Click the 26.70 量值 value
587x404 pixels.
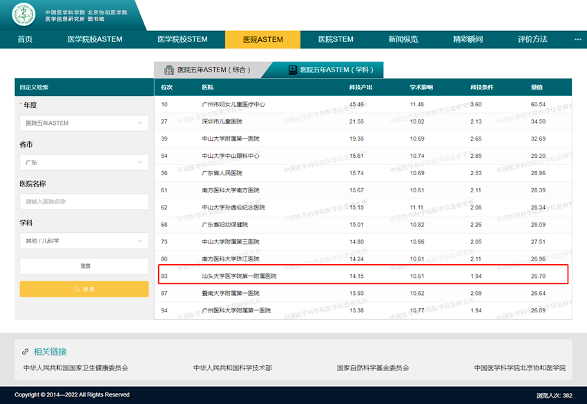click(x=538, y=276)
